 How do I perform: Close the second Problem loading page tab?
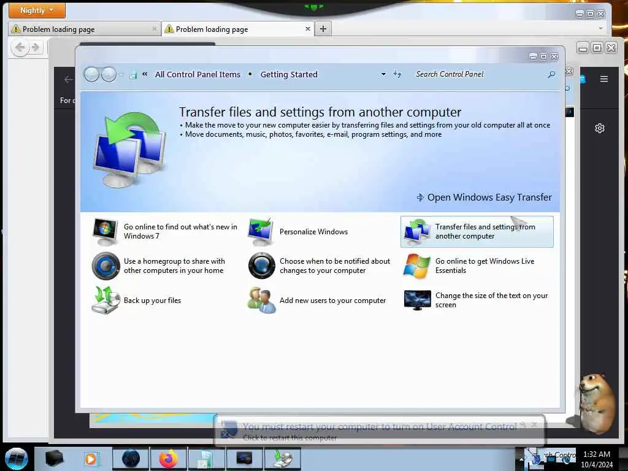pos(308,29)
